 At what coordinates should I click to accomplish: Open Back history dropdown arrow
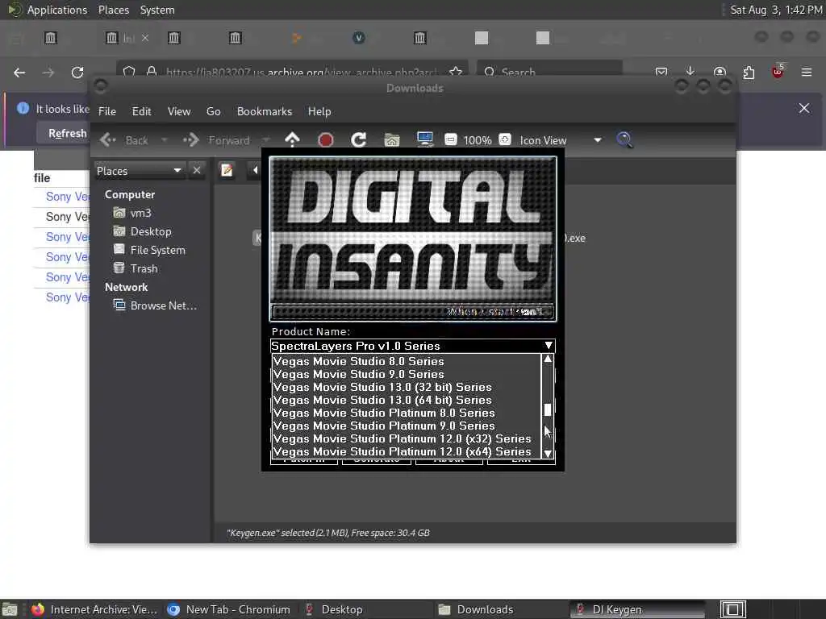165,140
